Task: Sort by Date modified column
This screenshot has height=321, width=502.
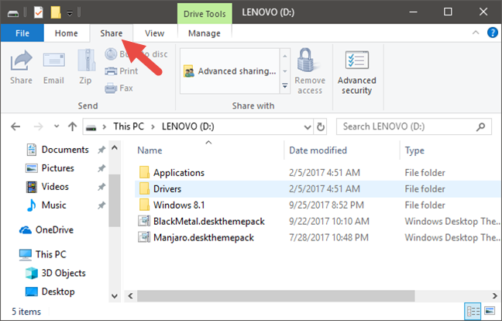Action: pyautogui.click(x=318, y=150)
